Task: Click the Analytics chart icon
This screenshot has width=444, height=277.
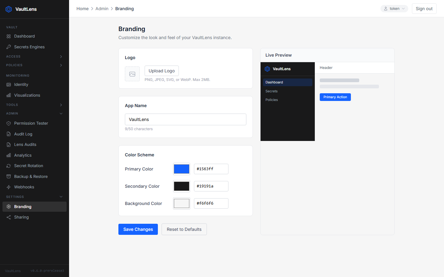Action: [x=9, y=155]
